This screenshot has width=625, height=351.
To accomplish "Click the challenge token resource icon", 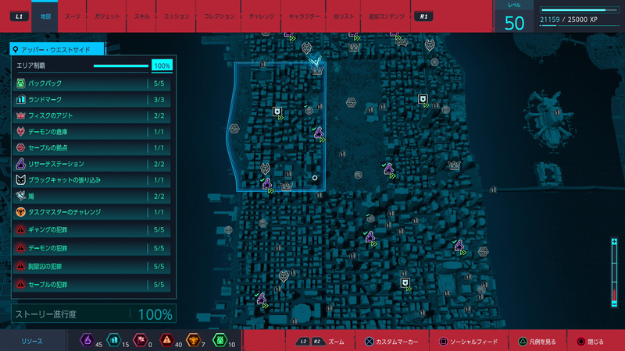I will click(193, 340).
